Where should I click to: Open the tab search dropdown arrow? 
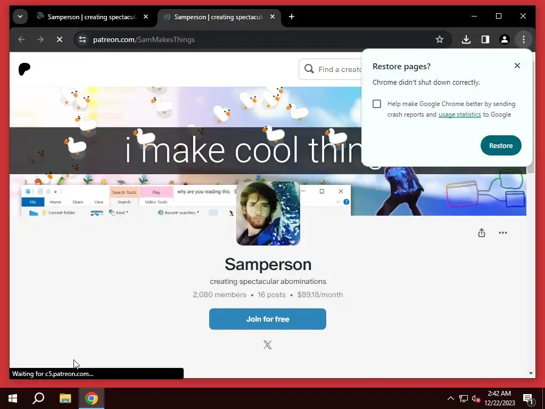pyautogui.click(x=20, y=17)
